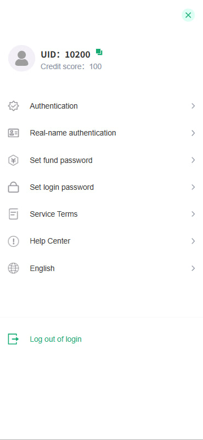Click the Help Center exclamation icon
203x440 pixels.
(14, 241)
